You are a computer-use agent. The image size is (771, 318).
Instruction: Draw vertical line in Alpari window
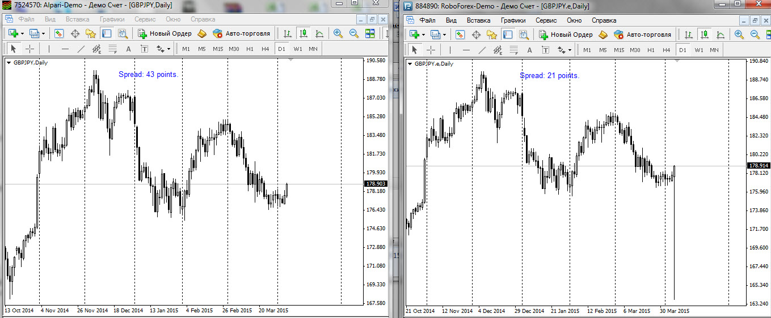[49, 49]
